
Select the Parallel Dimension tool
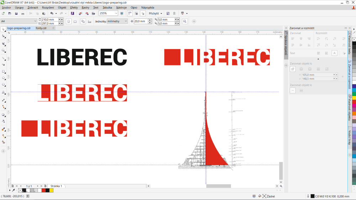(x=4, y=100)
